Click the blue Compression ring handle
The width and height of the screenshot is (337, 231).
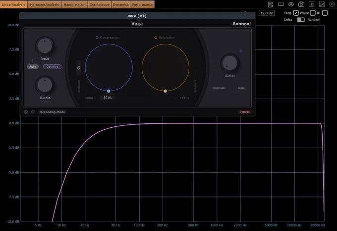pos(109,91)
